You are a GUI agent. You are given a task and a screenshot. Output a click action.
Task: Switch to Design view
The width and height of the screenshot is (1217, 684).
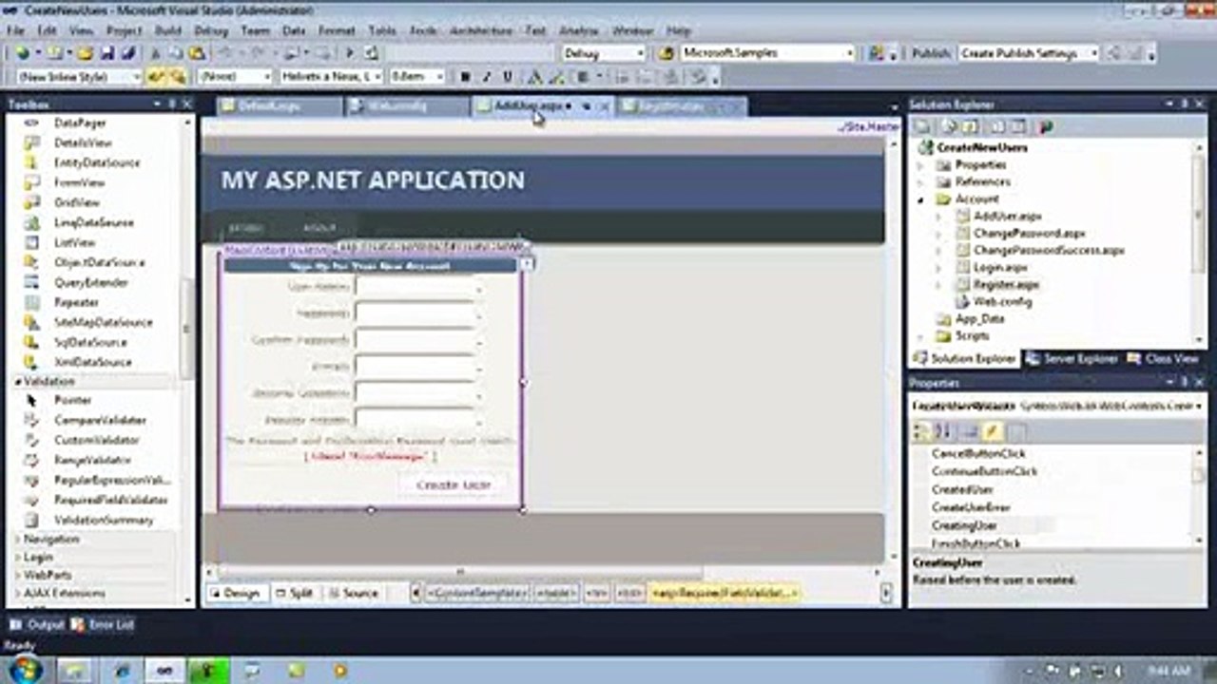point(234,593)
